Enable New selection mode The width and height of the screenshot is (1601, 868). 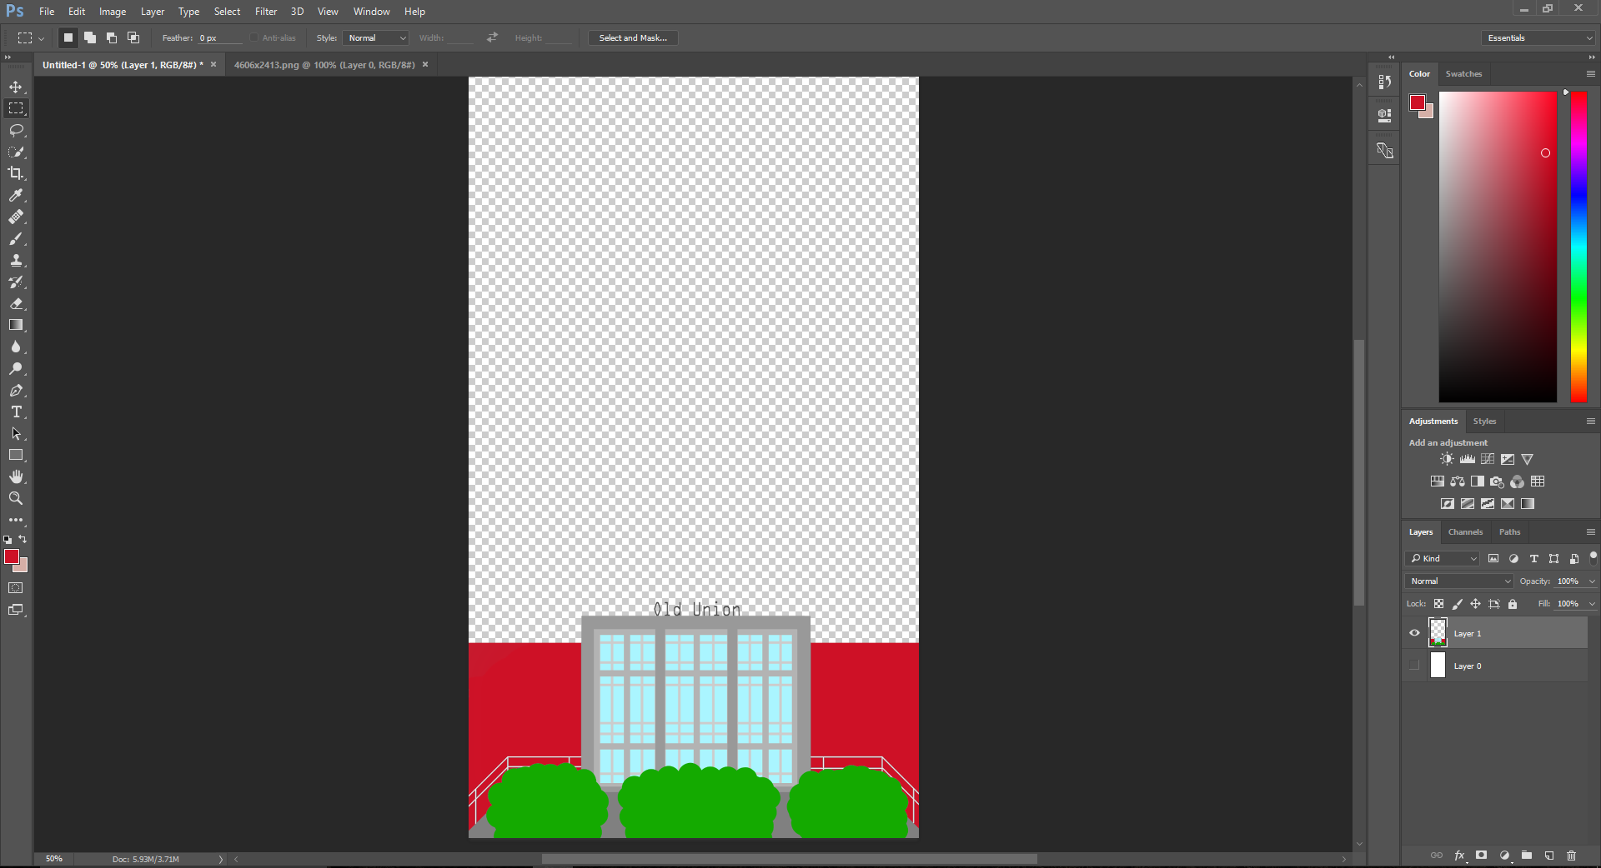click(68, 37)
